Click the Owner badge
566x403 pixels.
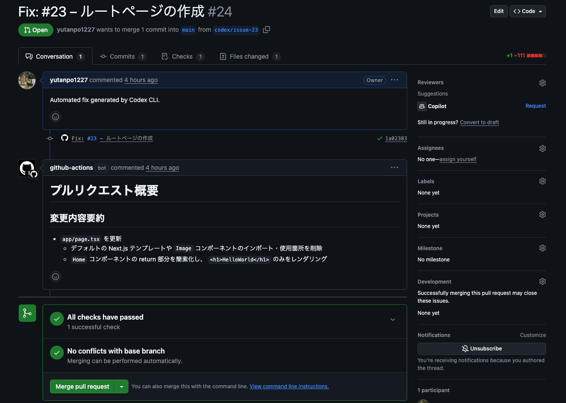click(x=375, y=80)
